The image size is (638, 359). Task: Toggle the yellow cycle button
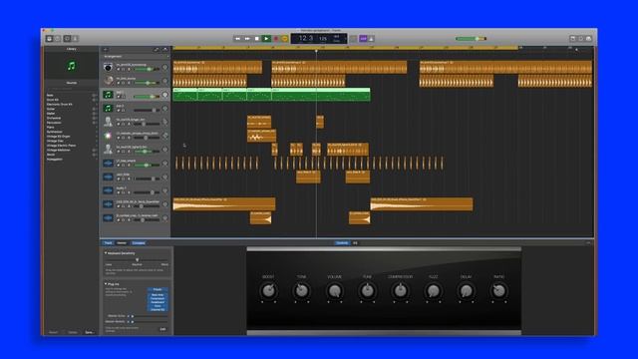285,39
